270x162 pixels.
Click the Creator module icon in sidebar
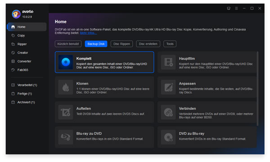(13, 53)
